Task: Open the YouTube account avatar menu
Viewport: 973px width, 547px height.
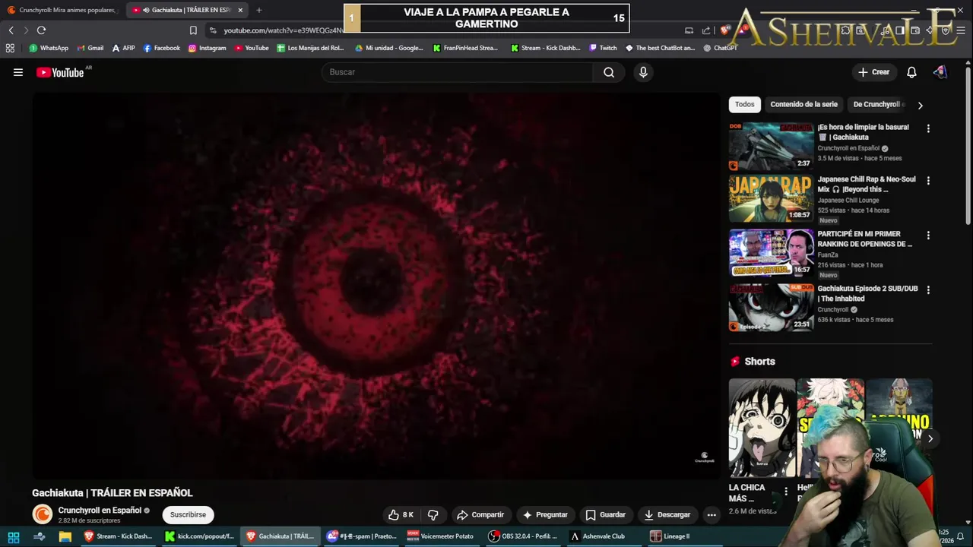Action: pos(940,72)
